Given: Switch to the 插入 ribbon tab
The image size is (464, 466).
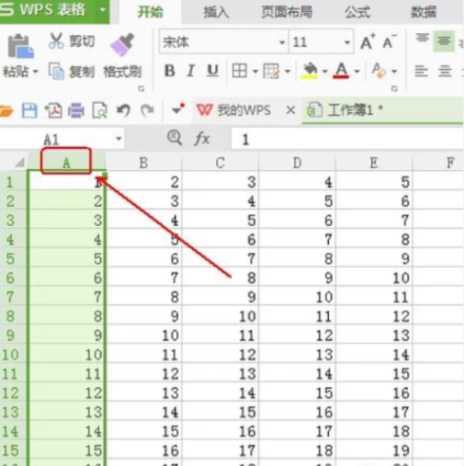Looking at the screenshot, I should (x=216, y=12).
